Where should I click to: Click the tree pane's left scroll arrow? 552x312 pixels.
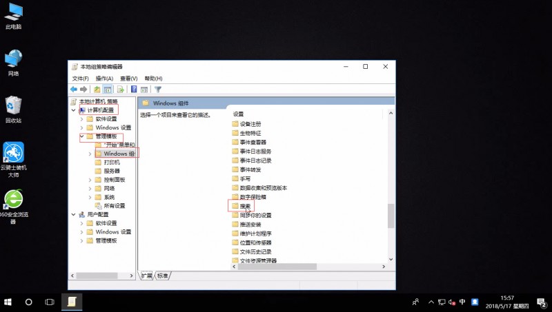point(72,275)
